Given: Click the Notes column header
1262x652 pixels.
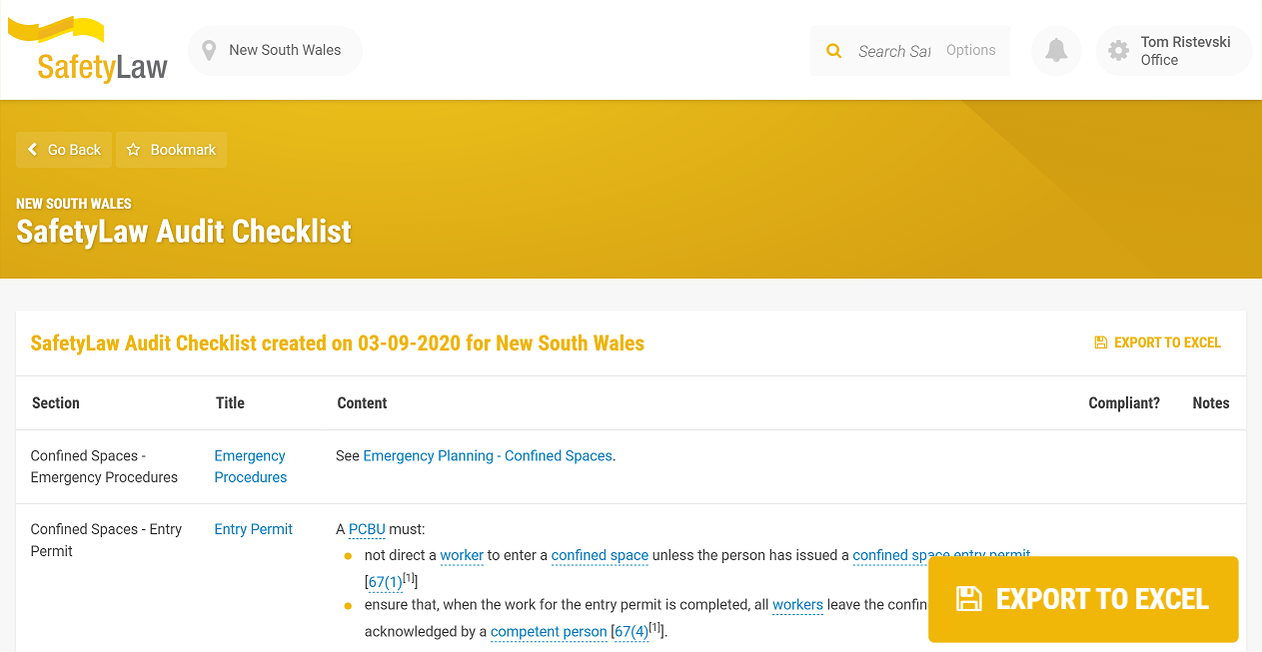Looking at the screenshot, I should tap(1211, 403).
